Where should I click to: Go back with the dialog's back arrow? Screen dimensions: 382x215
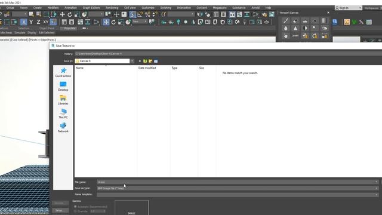coord(140,61)
